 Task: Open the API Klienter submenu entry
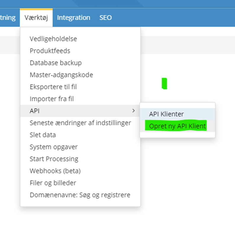[x=166, y=114]
